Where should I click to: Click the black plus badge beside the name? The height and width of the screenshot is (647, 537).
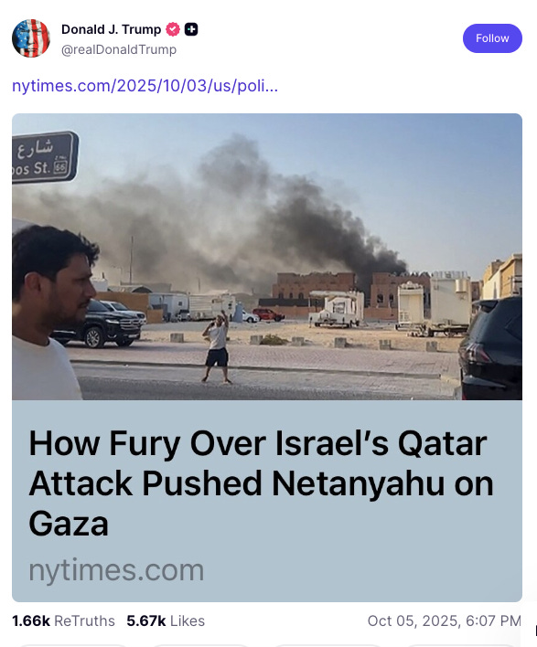(x=191, y=29)
